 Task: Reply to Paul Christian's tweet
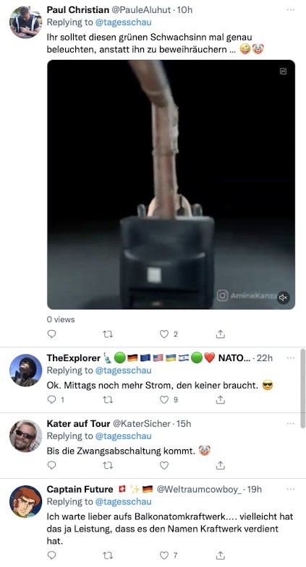tap(52, 334)
